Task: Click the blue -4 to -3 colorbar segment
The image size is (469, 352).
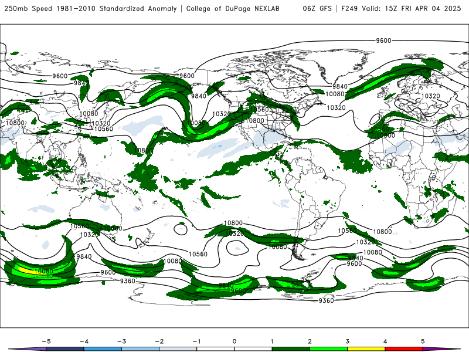Action: tap(103, 349)
